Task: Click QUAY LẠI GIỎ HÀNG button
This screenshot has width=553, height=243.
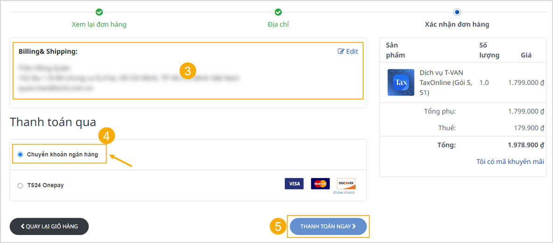Action: pos(49,226)
